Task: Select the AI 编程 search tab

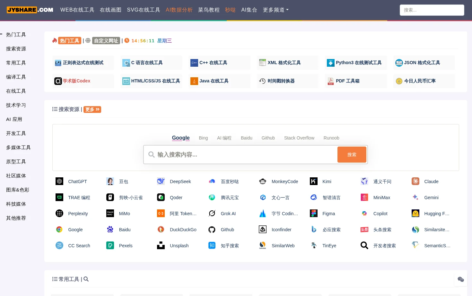Action: pyautogui.click(x=224, y=138)
